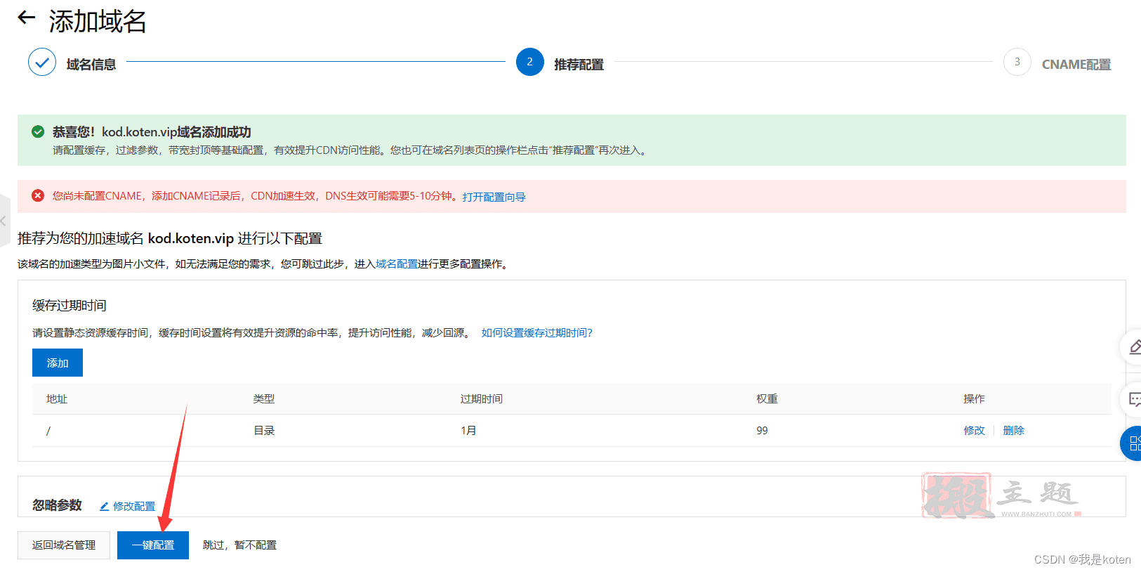Select step 2 circle for 推荐配置
The image size is (1141, 572).
click(529, 62)
